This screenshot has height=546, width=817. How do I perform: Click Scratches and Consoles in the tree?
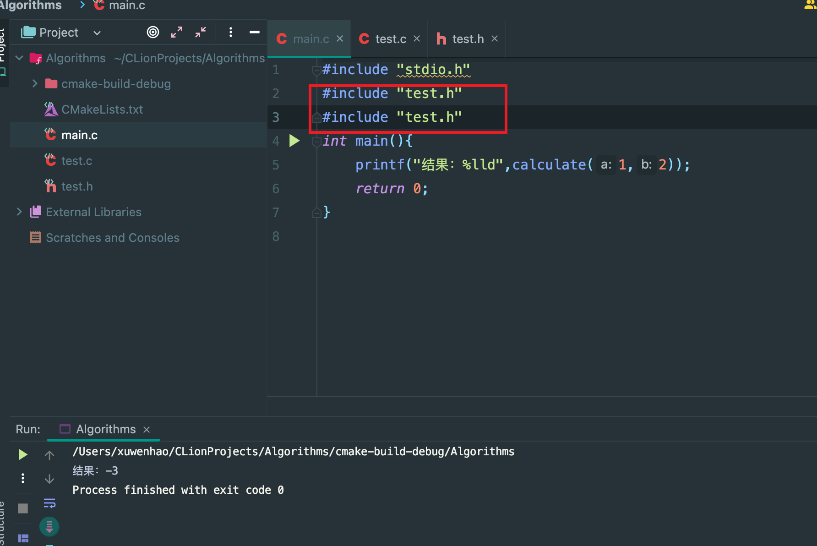pos(112,238)
